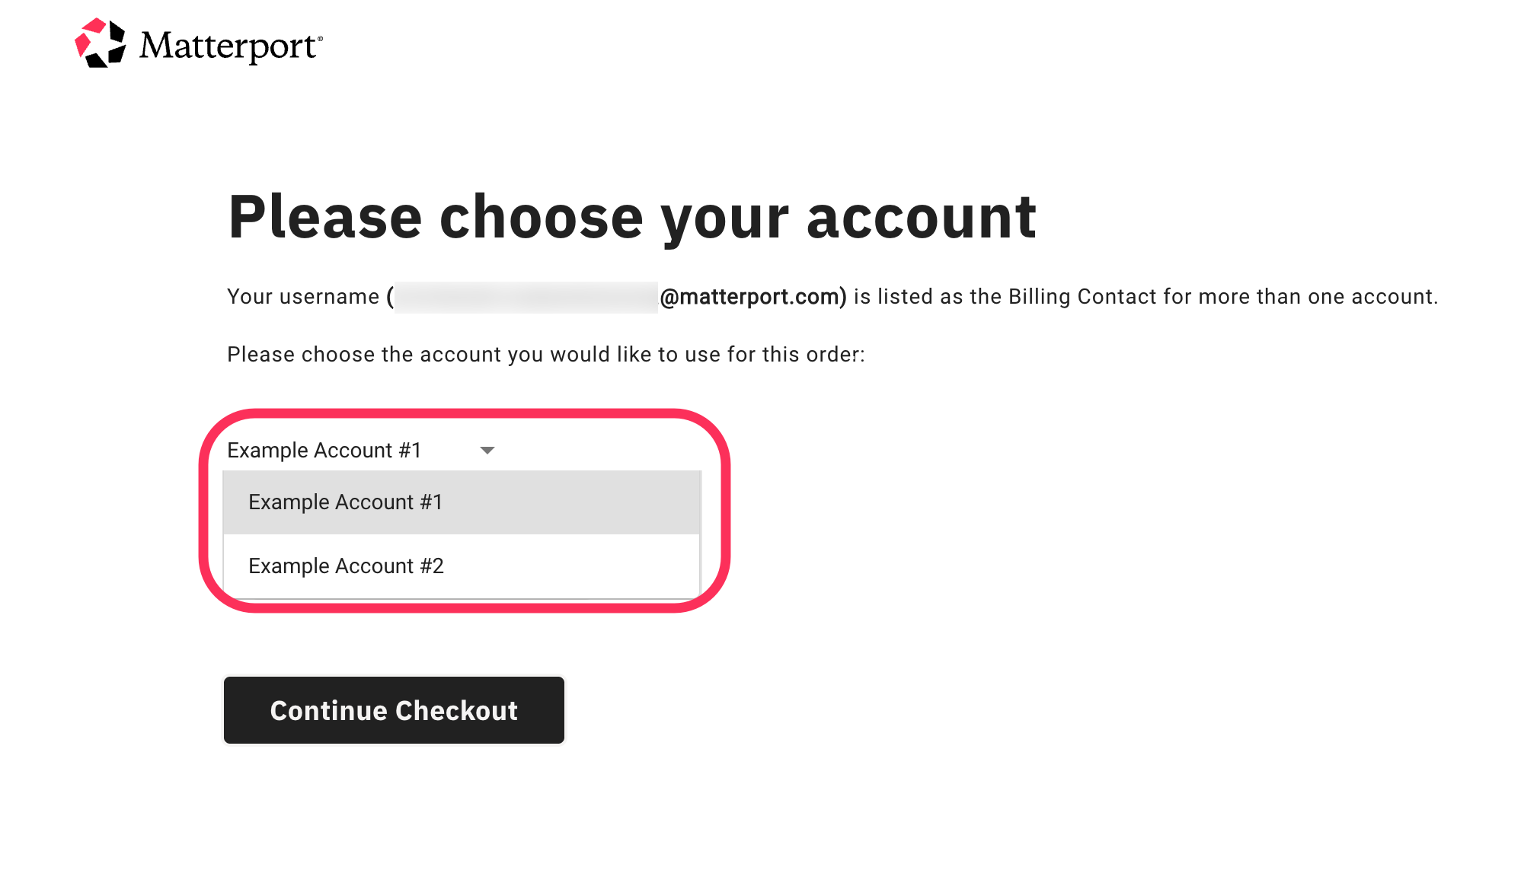Select Example Account #1 from the list

[345, 501]
